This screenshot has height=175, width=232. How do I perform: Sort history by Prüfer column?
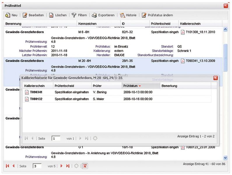point(107,86)
